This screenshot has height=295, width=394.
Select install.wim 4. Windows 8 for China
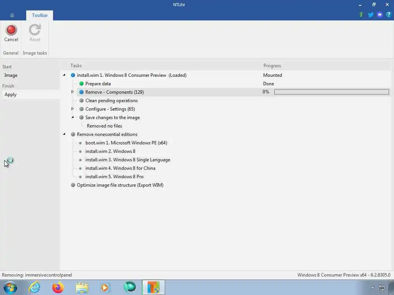(x=120, y=168)
